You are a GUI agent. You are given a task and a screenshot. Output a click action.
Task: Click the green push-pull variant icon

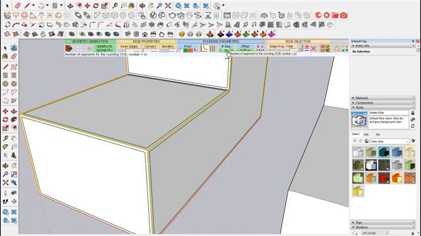click(x=246, y=34)
